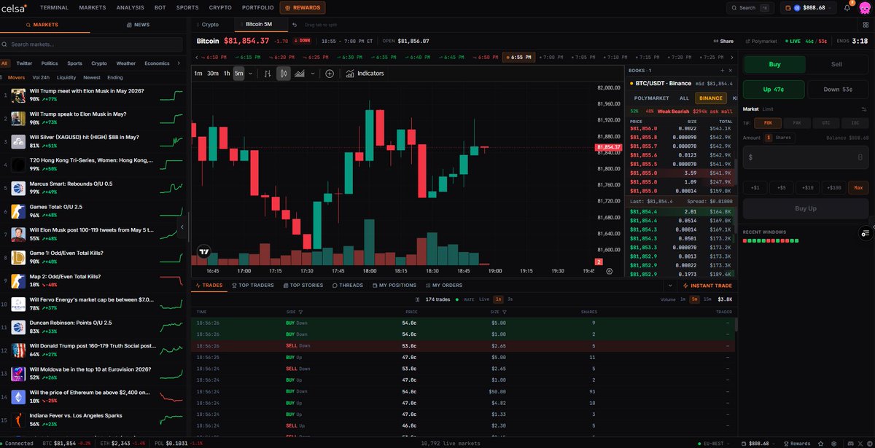Open the Portfolio menu
This screenshot has height=448, width=875.
tap(257, 7)
